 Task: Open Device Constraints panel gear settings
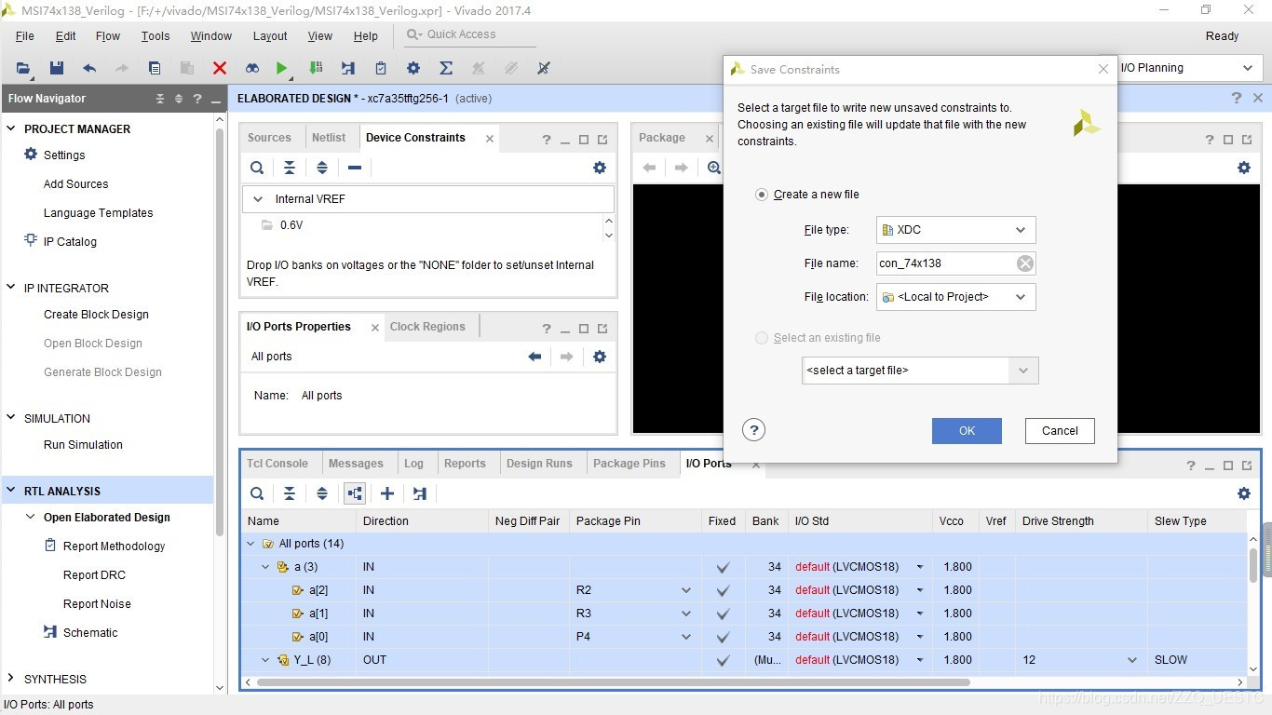click(x=600, y=168)
